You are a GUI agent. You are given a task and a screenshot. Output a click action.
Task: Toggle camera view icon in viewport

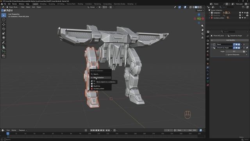[202, 34]
